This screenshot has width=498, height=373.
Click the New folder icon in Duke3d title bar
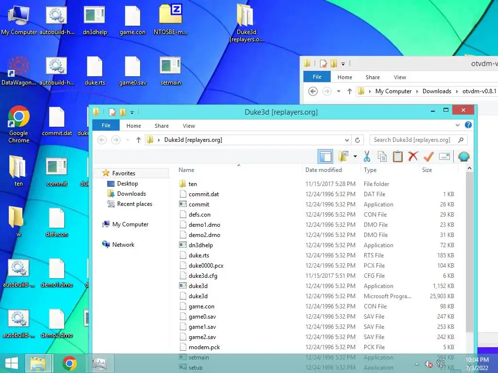[122, 112]
